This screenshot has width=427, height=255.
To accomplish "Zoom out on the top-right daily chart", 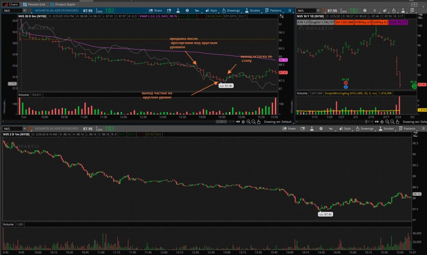I will (x=392, y=122).
